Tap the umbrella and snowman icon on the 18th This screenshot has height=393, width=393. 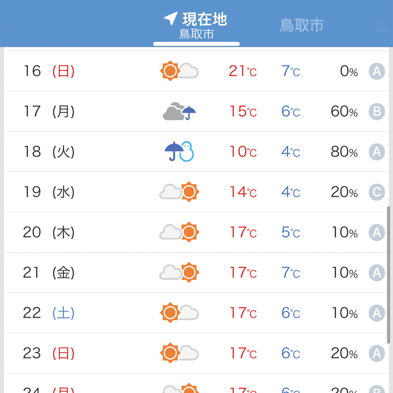click(x=179, y=151)
